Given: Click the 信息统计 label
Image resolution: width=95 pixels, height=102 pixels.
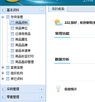Looking at the screenshot, I should pyautogui.click(x=71, y=89).
